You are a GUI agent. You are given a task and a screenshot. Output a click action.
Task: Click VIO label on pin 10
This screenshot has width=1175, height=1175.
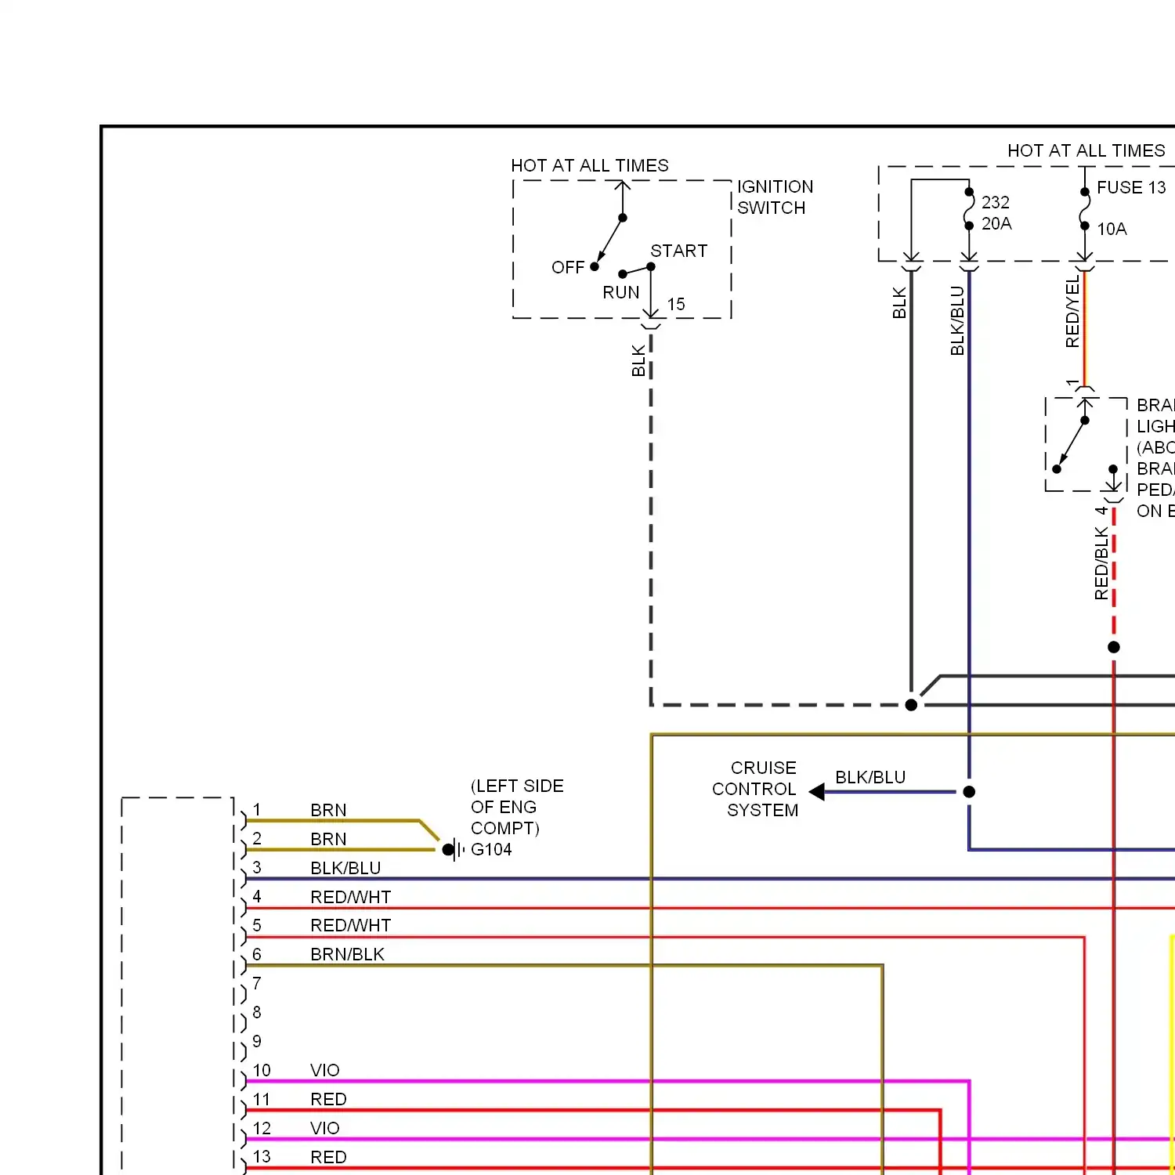(324, 1070)
